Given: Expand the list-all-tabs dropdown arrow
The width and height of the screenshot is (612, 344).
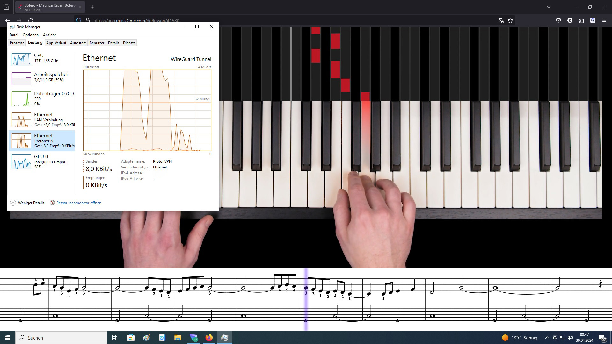Looking at the screenshot, I should click(x=549, y=7).
